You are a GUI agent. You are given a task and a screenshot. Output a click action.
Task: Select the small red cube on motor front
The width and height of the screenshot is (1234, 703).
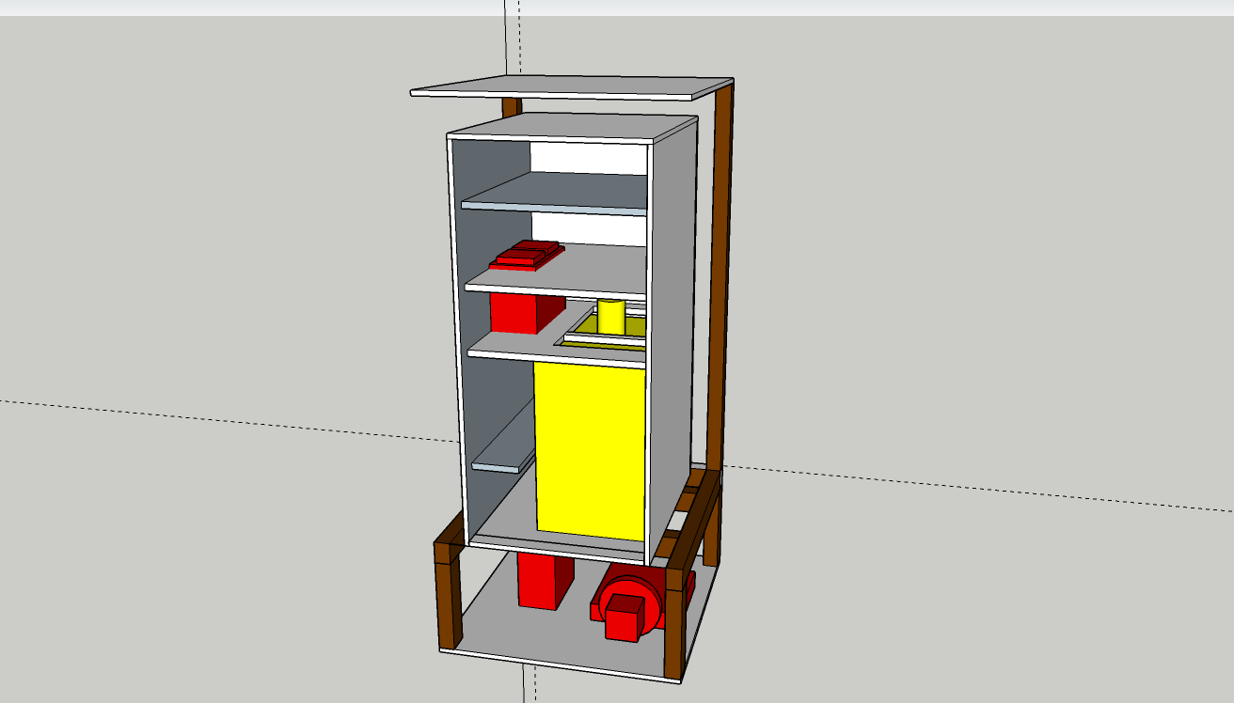point(623,621)
